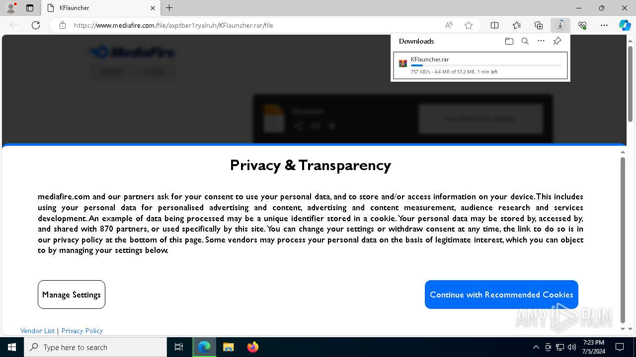The height and width of the screenshot is (357, 636).
Task: Open Read aloud in address bar
Action: 449,25
